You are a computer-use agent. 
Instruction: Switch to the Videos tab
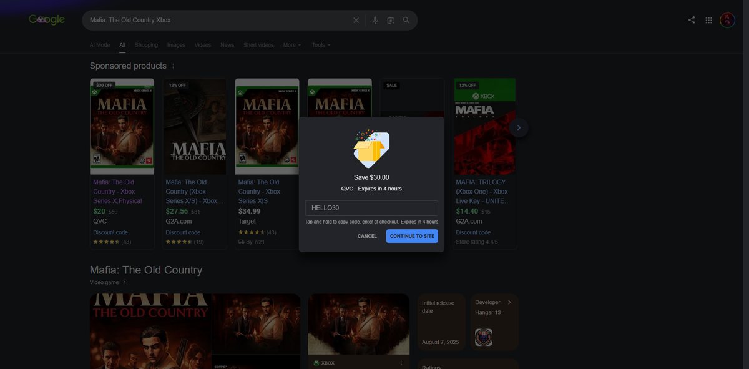(x=203, y=45)
